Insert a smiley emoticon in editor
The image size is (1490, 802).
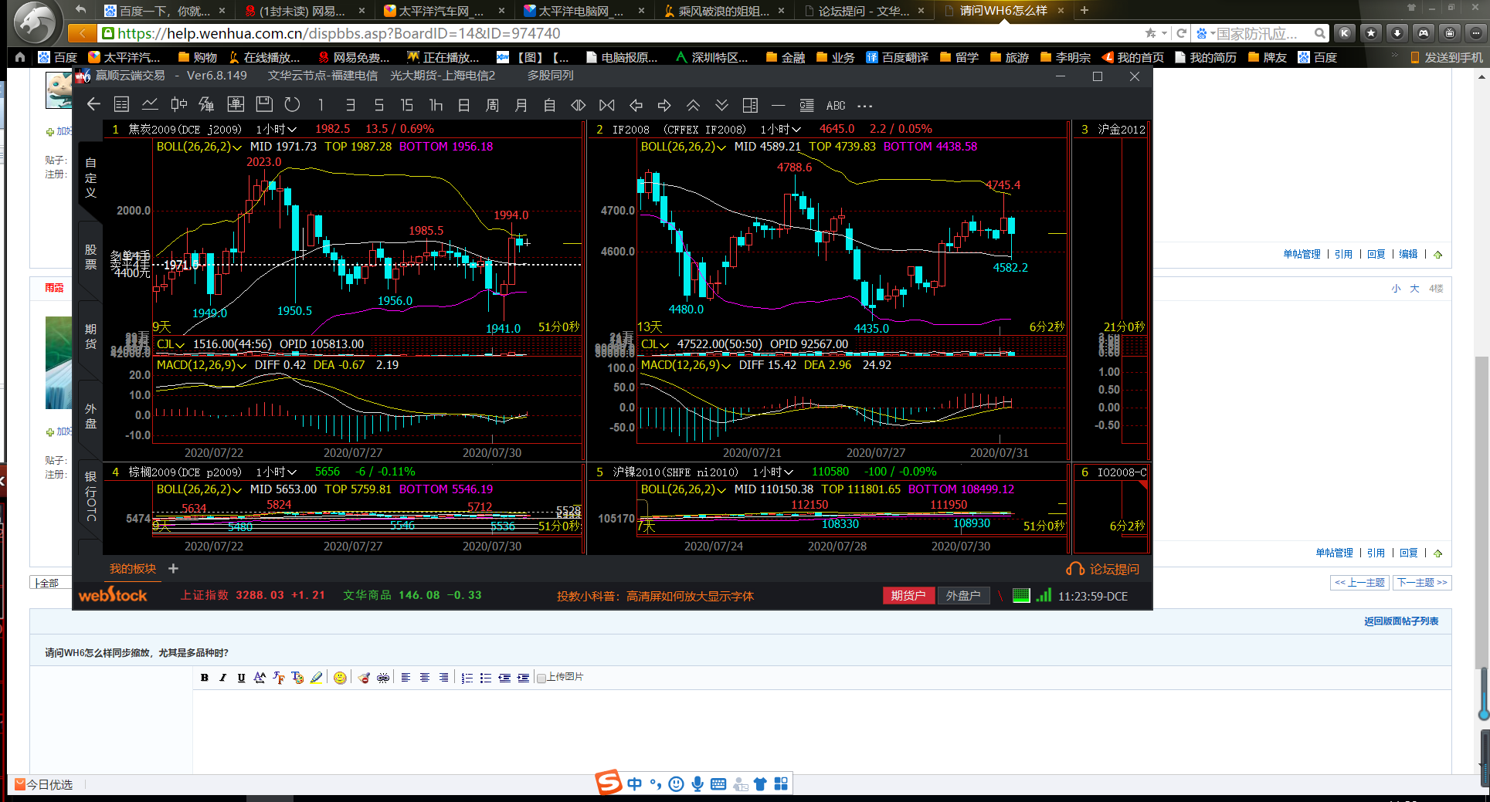point(340,678)
